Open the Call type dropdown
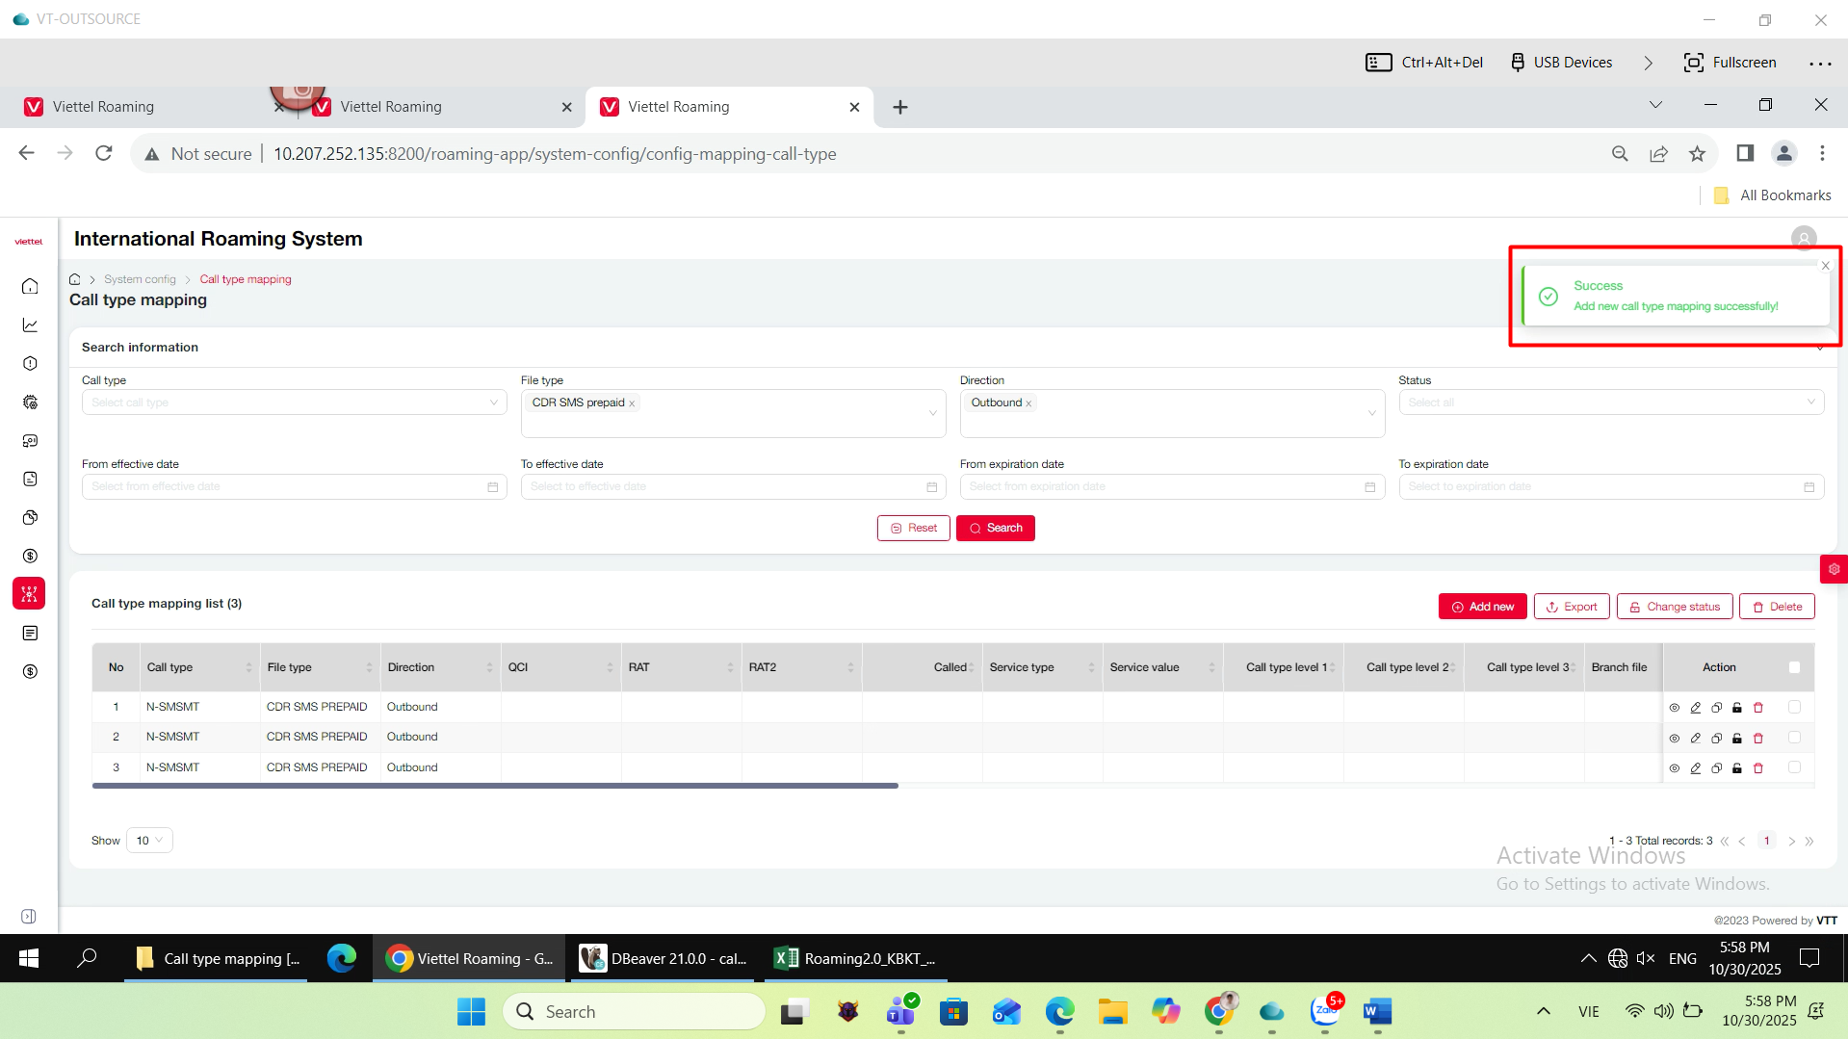 (x=294, y=403)
